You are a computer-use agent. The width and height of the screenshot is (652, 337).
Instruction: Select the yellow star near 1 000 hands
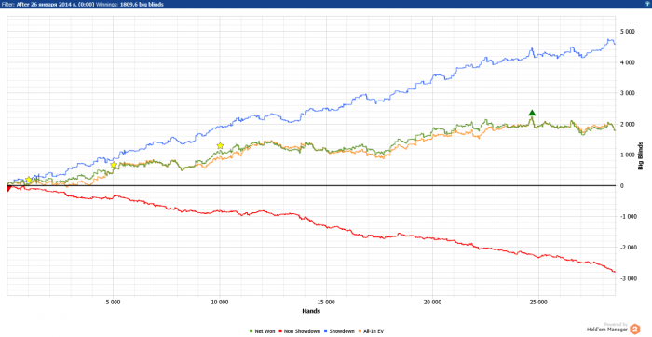pos(28,180)
